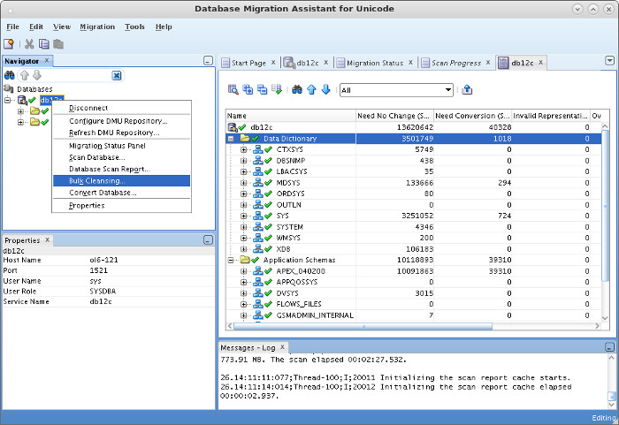Click the blue down arrow next-result icon

point(325,89)
